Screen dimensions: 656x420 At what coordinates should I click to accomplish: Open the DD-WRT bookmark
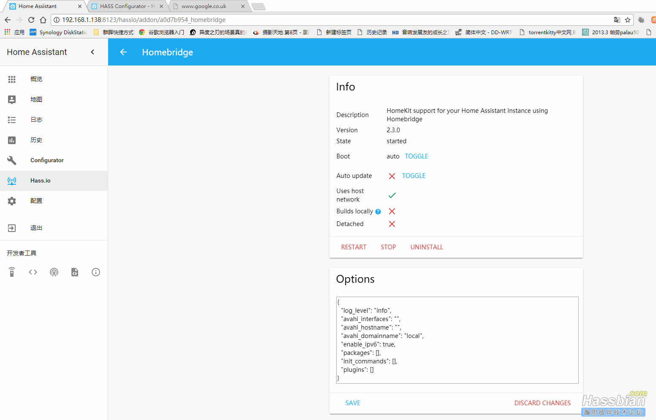[483, 32]
